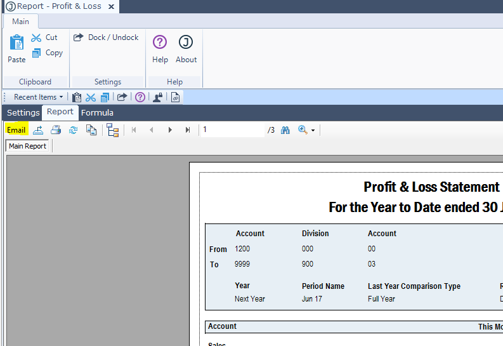
Task: Switch to the Settings tab
Action: pyautogui.click(x=23, y=113)
